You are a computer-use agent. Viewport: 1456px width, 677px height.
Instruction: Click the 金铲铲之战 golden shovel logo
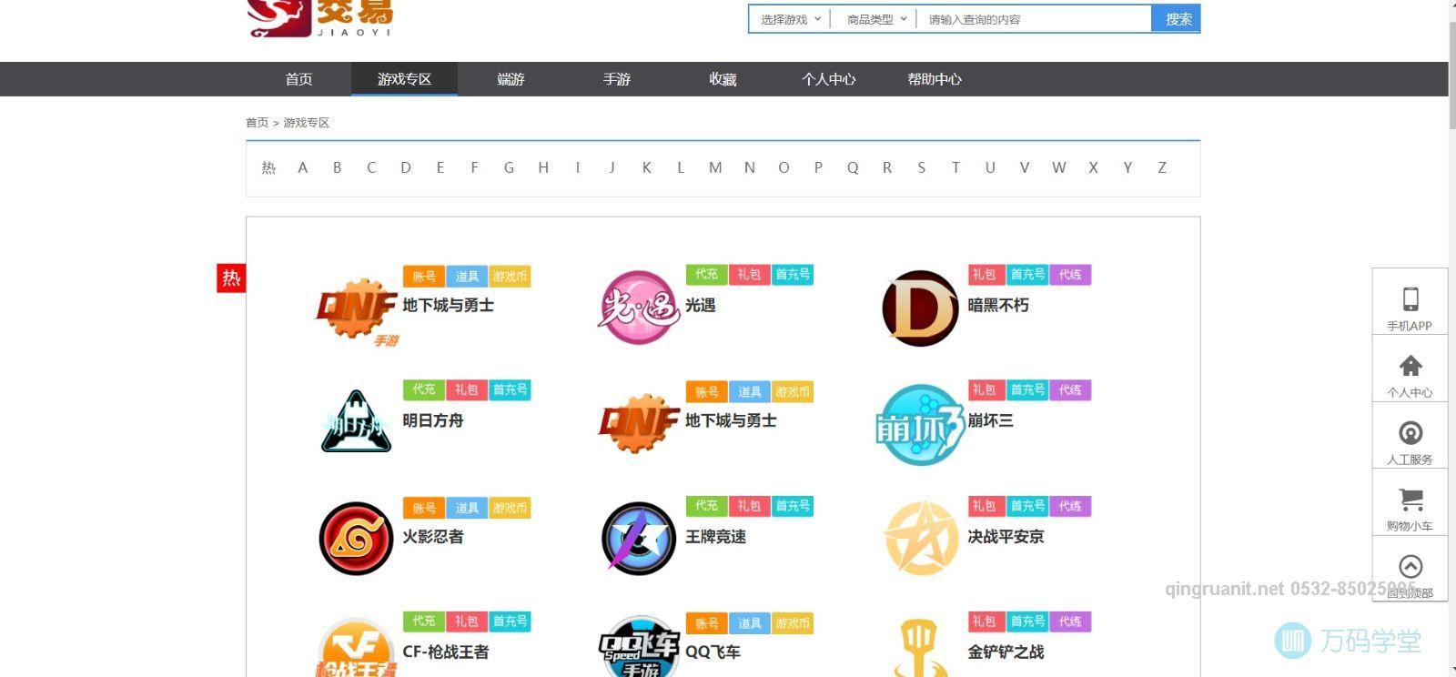[x=920, y=648]
